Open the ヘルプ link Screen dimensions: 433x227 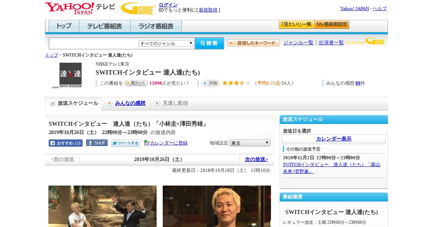[380, 9]
